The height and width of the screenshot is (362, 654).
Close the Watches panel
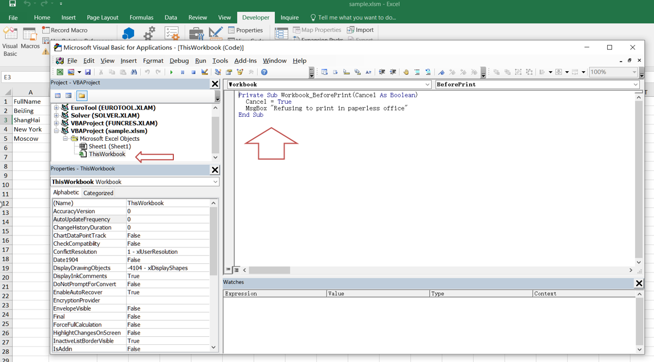pyautogui.click(x=639, y=283)
